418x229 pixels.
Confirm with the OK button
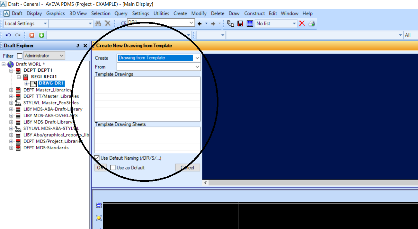click(101, 168)
